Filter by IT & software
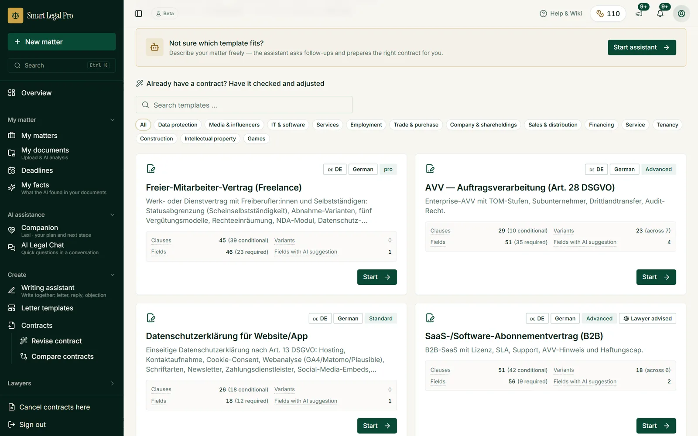 pyautogui.click(x=288, y=125)
